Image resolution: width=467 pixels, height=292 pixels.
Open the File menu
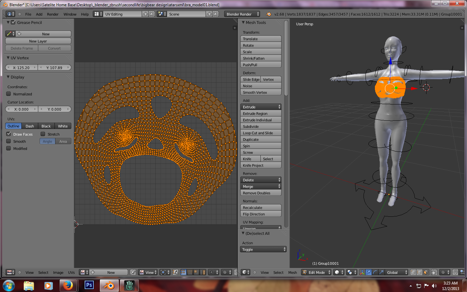(x=28, y=14)
